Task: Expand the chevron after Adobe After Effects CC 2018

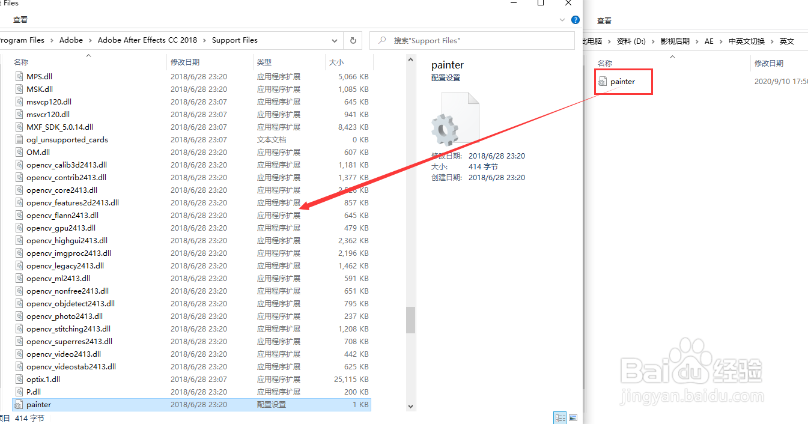Action: pos(204,40)
